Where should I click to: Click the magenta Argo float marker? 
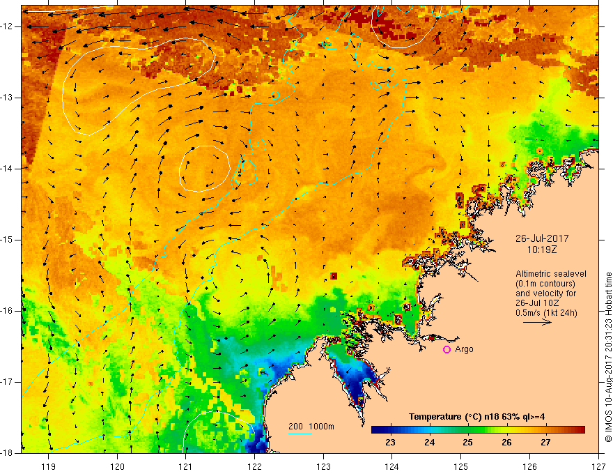(x=447, y=350)
